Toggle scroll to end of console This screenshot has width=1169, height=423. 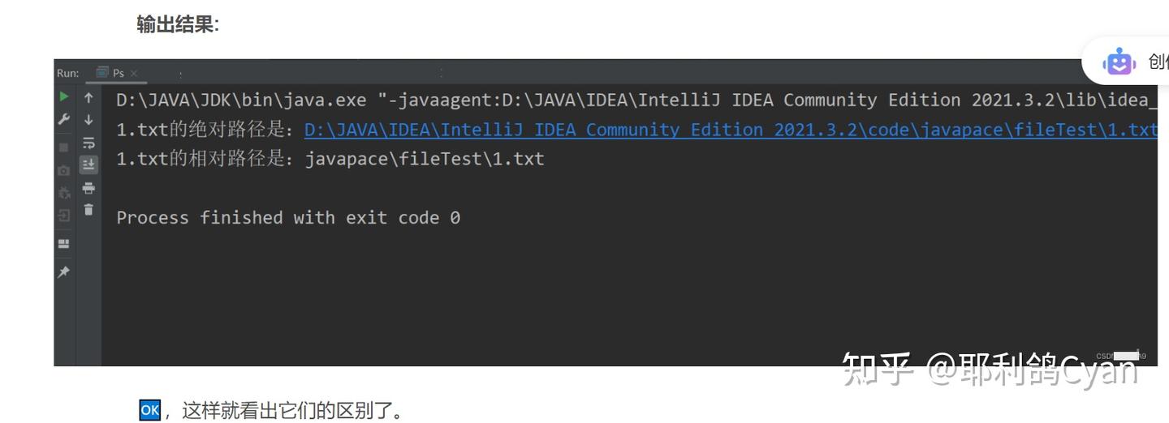click(88, 164)
